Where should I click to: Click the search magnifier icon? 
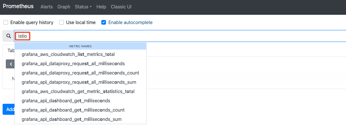[8, 36]
